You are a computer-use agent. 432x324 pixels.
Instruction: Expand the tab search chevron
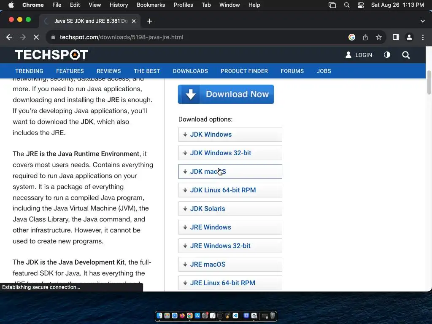pos(423,21)
